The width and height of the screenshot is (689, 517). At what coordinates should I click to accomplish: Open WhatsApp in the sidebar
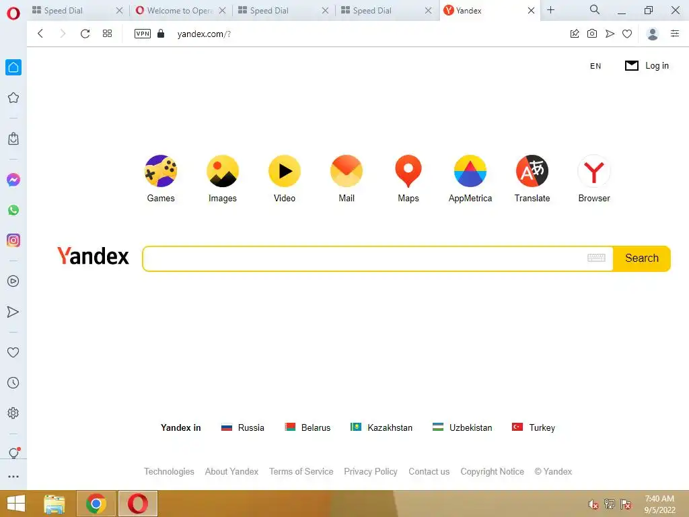pyautogui.click(x=13, y=210)
